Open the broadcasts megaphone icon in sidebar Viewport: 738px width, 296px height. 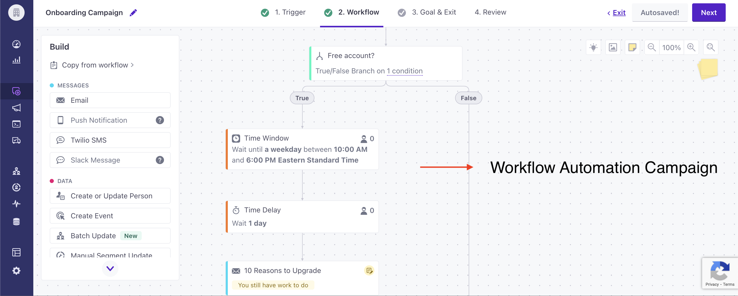pyautogui.click(x=16, y=108)
